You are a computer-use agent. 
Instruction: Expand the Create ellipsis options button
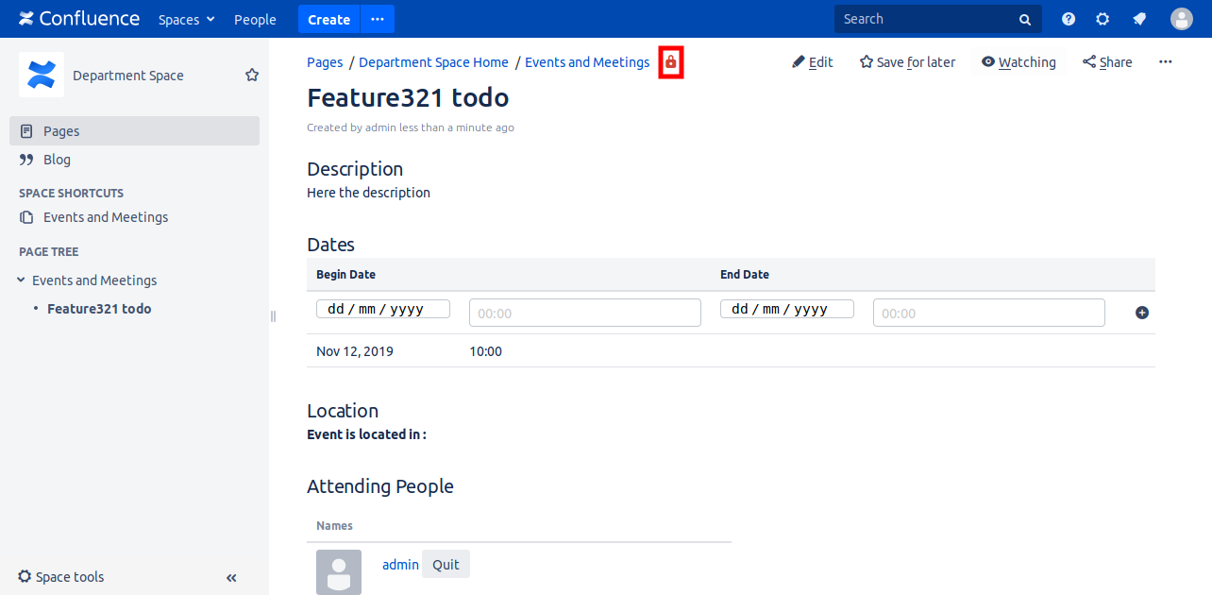[378, 19]
